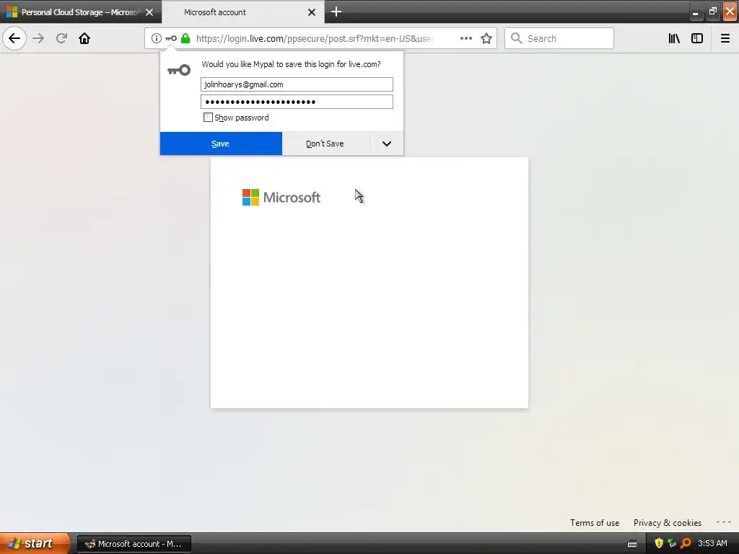
Task: Click Save login button
Action: 221,144
